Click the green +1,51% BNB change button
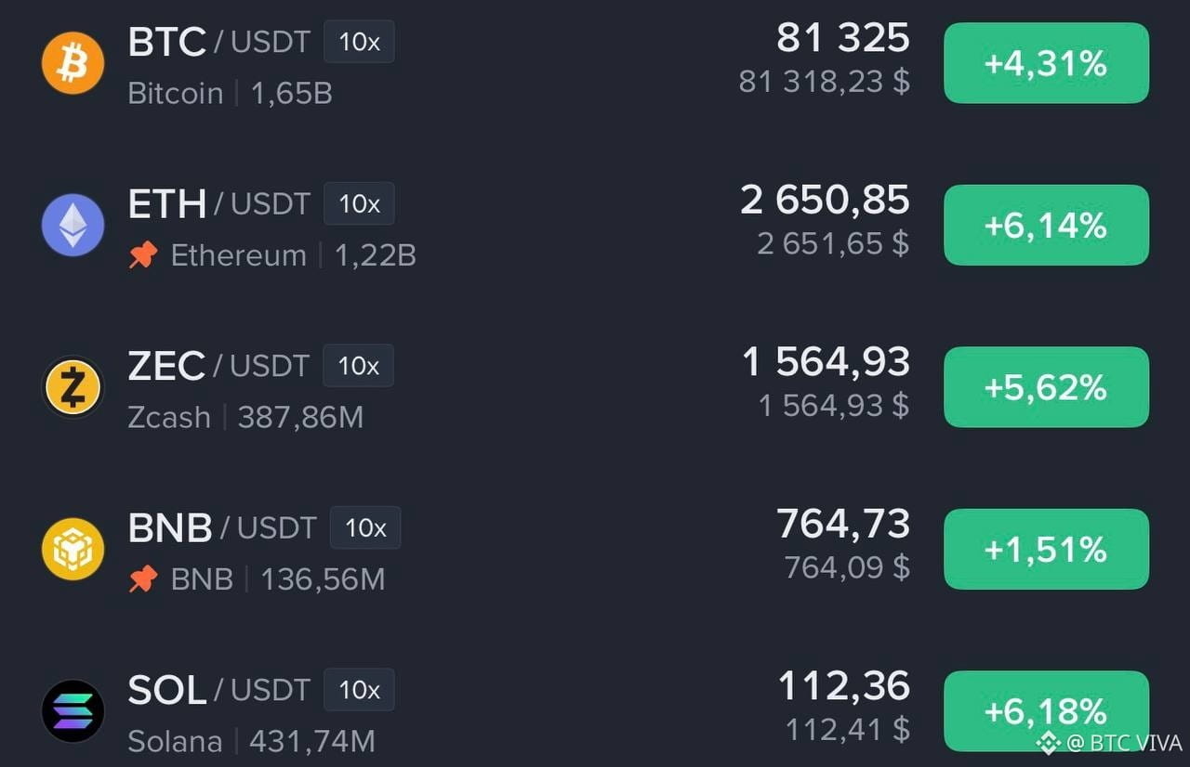The image size is (1190, 767). pos(1046,549)
